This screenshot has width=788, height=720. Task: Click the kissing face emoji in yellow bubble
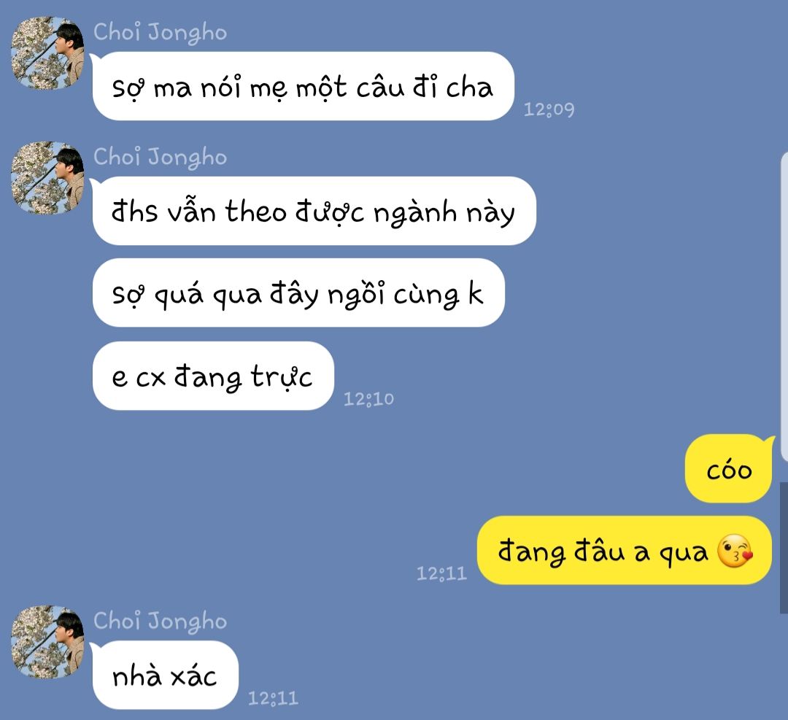coord(735,551)
